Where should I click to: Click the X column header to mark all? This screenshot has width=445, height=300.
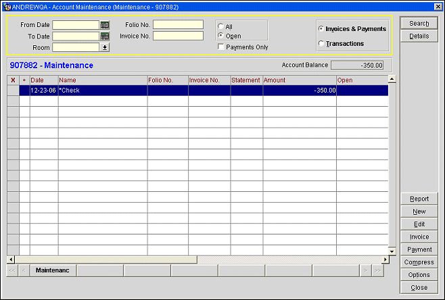(13, 80)
